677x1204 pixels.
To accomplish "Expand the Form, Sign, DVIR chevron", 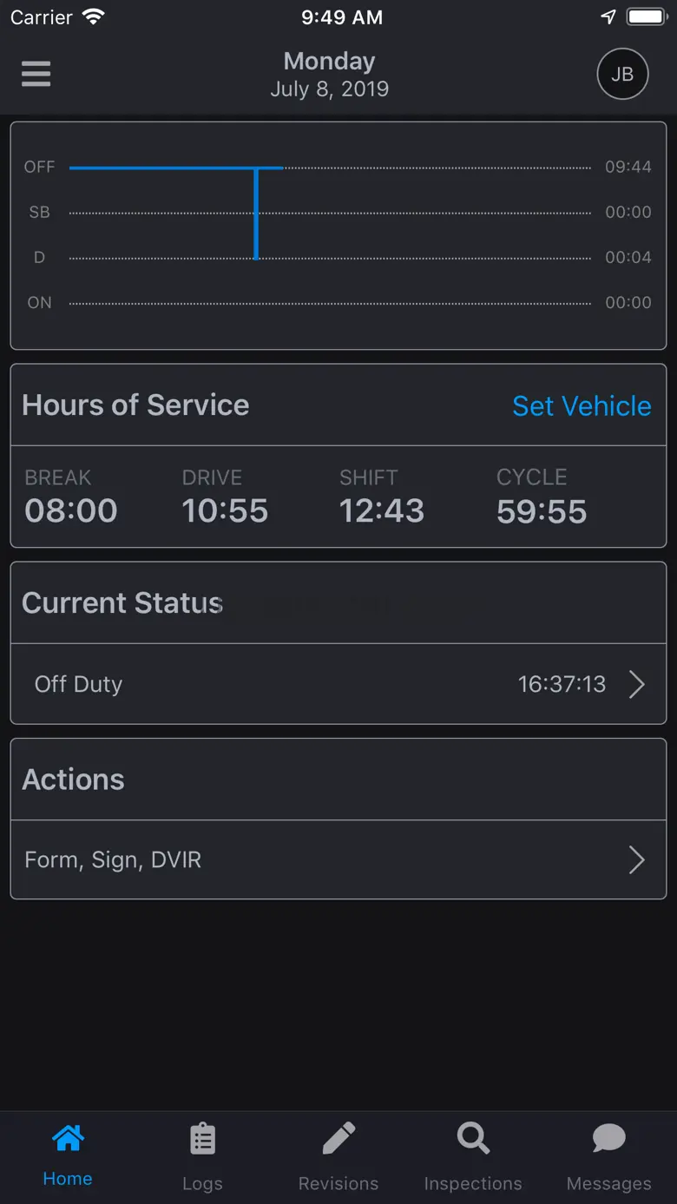I will point(637,860).
